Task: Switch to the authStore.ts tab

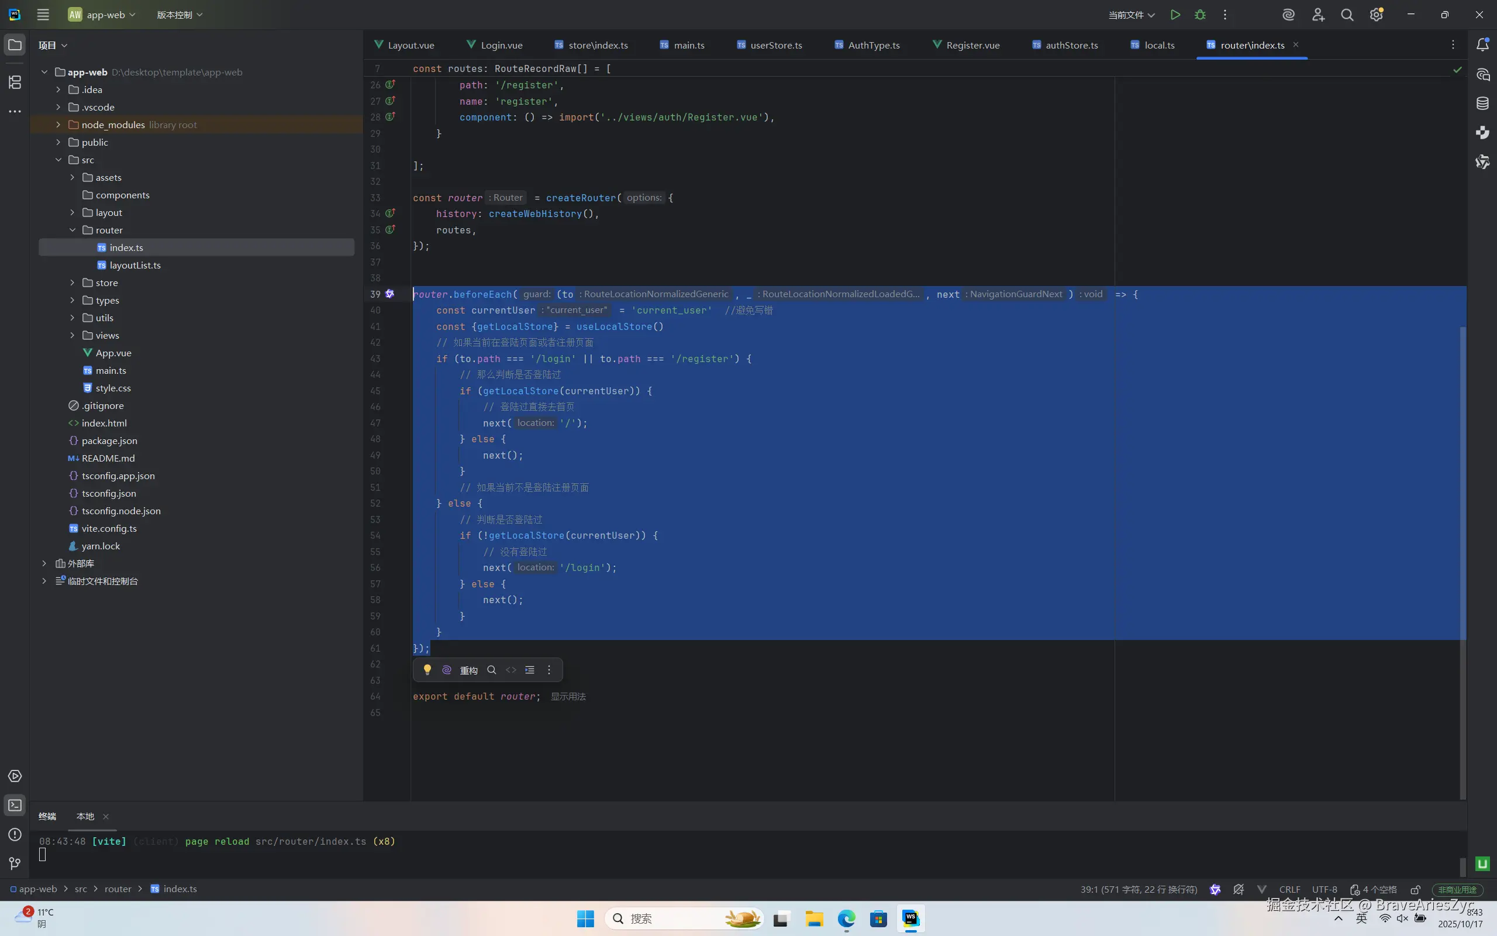Action: coord(1071,45)
